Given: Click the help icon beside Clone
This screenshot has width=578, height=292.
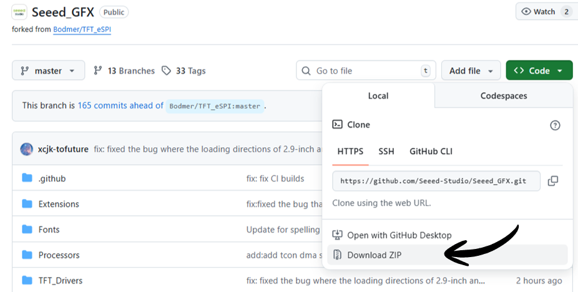Looking at the screenshot, I should pos(555,125).
